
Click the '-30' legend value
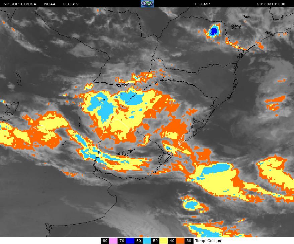point(189,241)
